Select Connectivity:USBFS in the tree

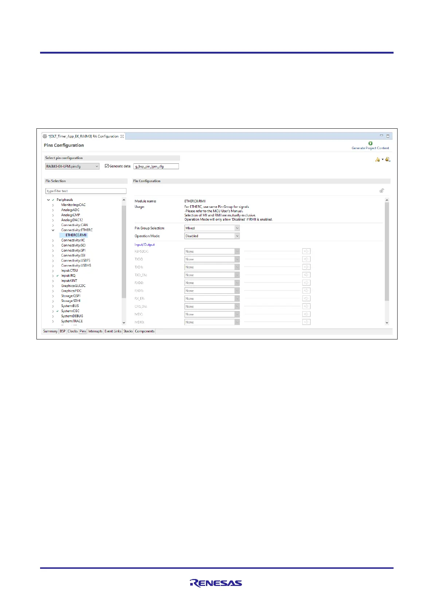[x=75, y=260]
